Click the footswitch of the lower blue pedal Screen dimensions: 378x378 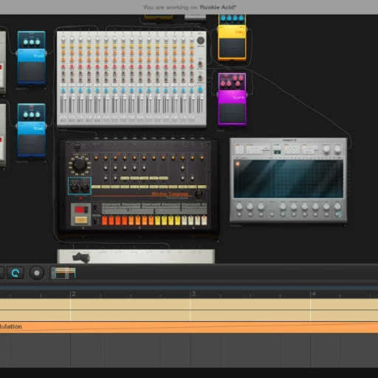coord(31,145)
